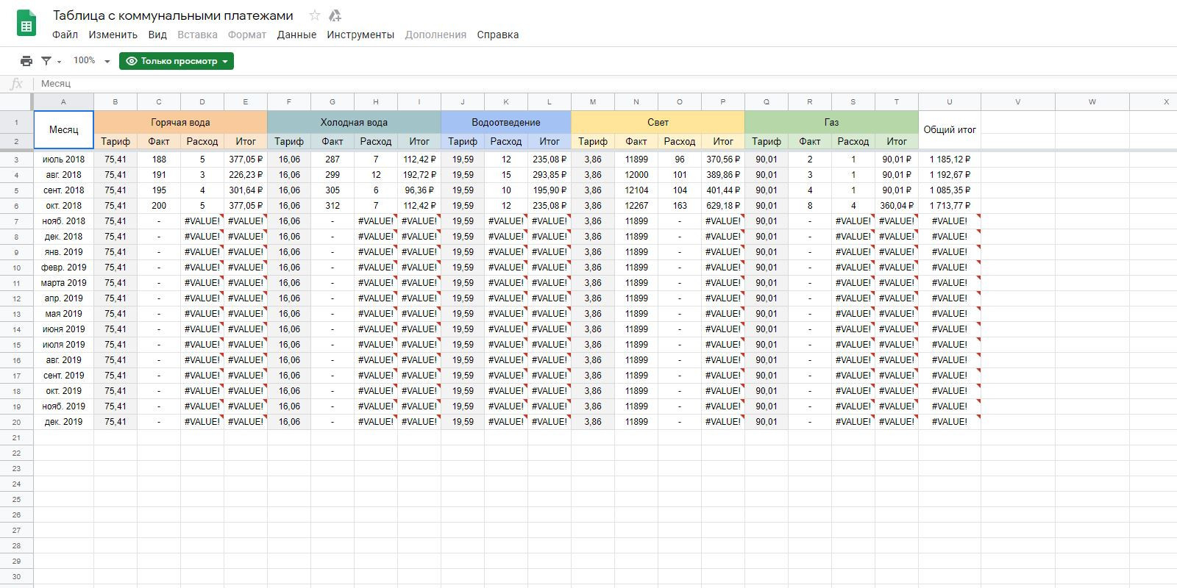Screen dimensions: 1177x588
Task: Open the Файл menu
Action: pos(65,35)
